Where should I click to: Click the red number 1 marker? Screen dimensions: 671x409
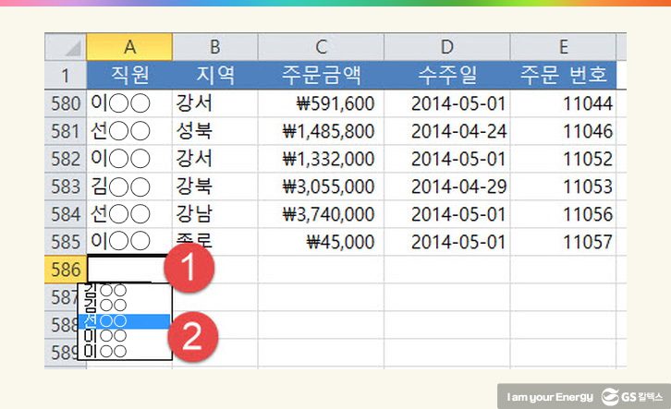pyautogui.click(x=189, y=270)
